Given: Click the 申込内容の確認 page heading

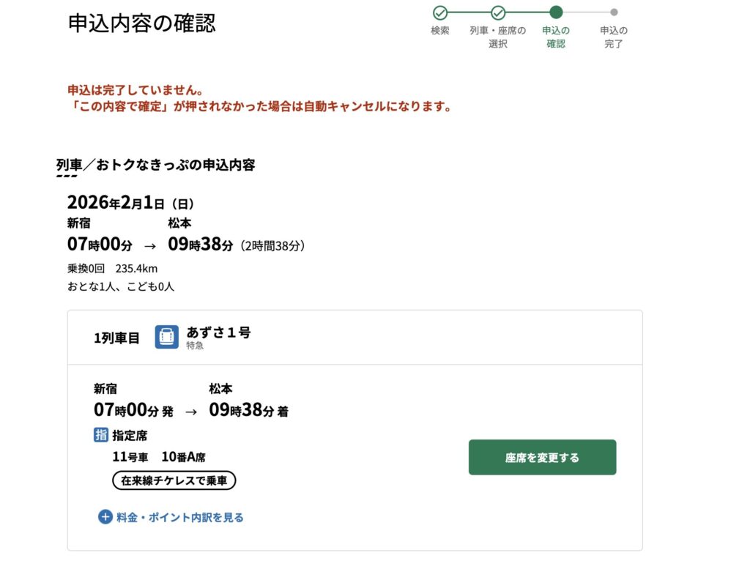Looking at the screenshot, I should tap(142, 23).
